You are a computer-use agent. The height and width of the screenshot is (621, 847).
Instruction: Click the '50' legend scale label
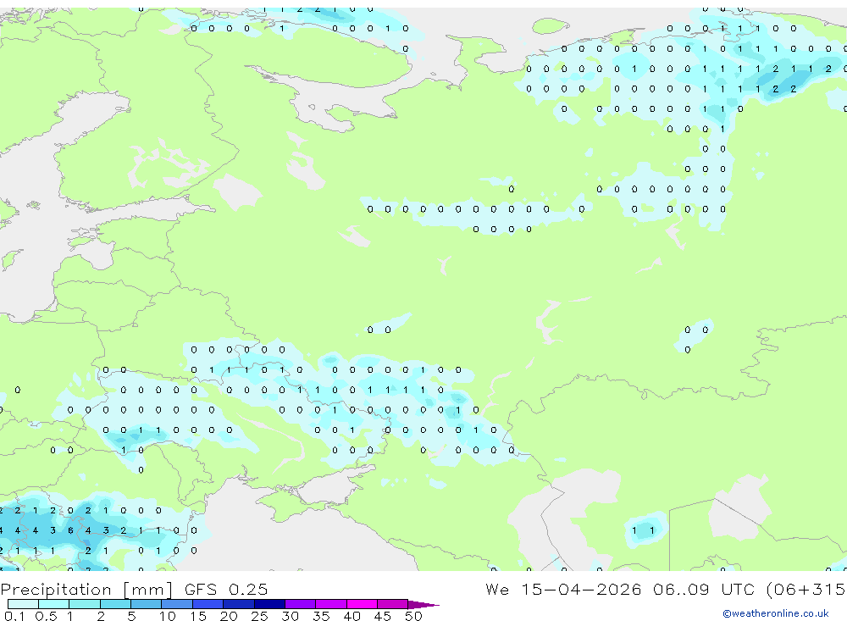[x=413, y=616]
